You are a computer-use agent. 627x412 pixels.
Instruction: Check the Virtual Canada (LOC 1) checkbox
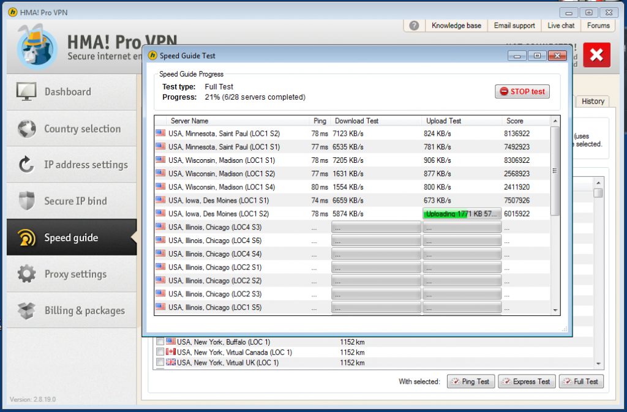pos(160,352)
